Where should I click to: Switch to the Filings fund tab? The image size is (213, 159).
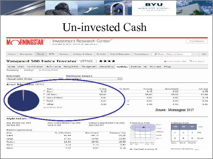point(167,67)
